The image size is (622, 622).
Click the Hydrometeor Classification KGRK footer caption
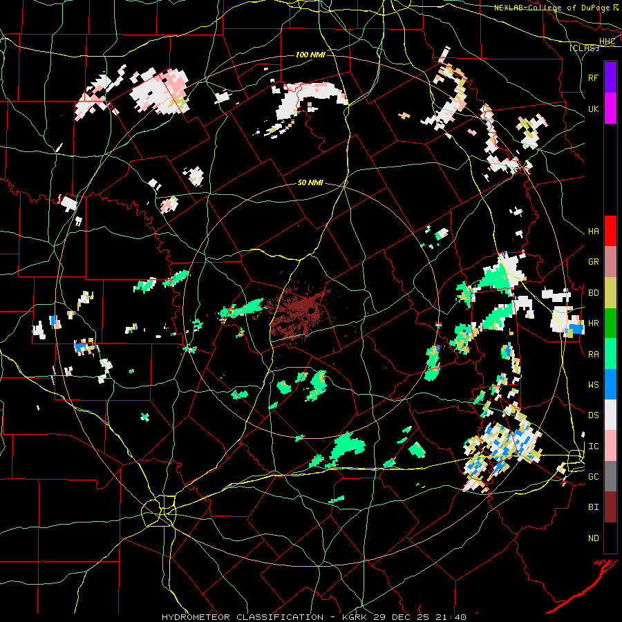click(x=314, y=617)
